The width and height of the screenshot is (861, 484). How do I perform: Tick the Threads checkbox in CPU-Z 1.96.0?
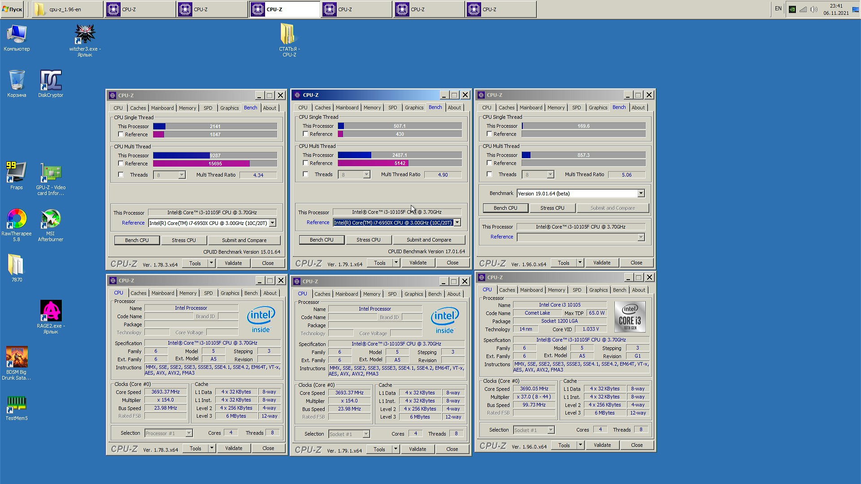pos(489,174)
